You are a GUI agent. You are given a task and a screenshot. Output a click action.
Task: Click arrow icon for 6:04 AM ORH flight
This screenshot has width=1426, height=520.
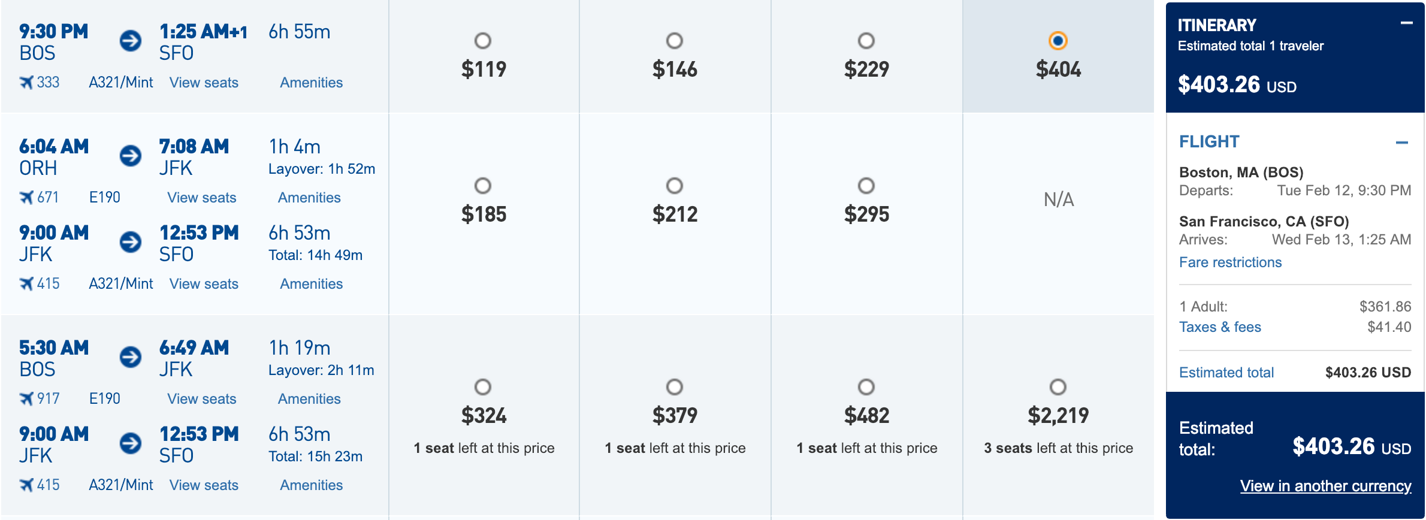click(x=131, y=156)
